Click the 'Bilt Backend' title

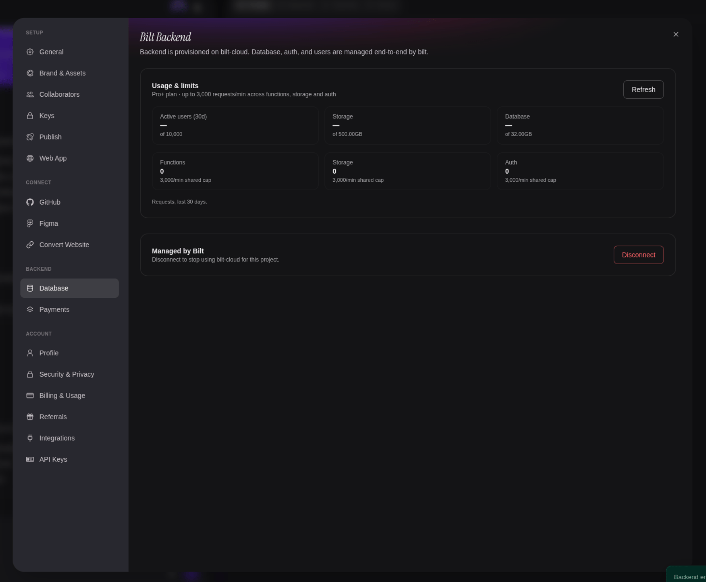[x=165, y=37]
